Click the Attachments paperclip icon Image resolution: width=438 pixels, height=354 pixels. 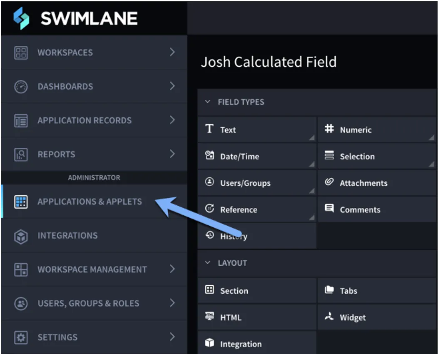pos(329,182)
